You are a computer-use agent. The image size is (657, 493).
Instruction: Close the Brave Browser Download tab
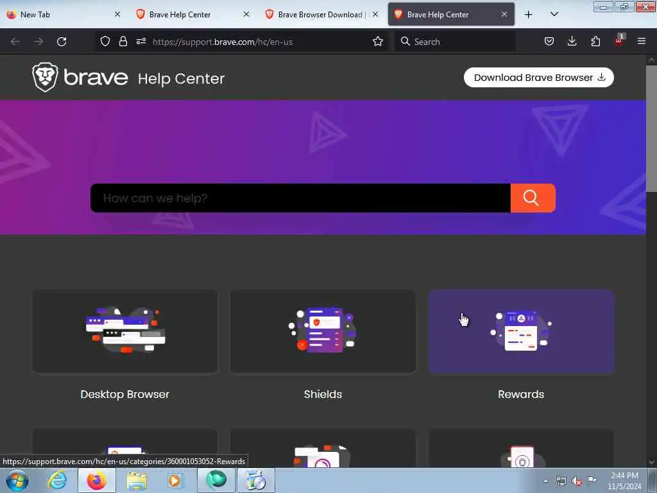click(x=375, y=14)
